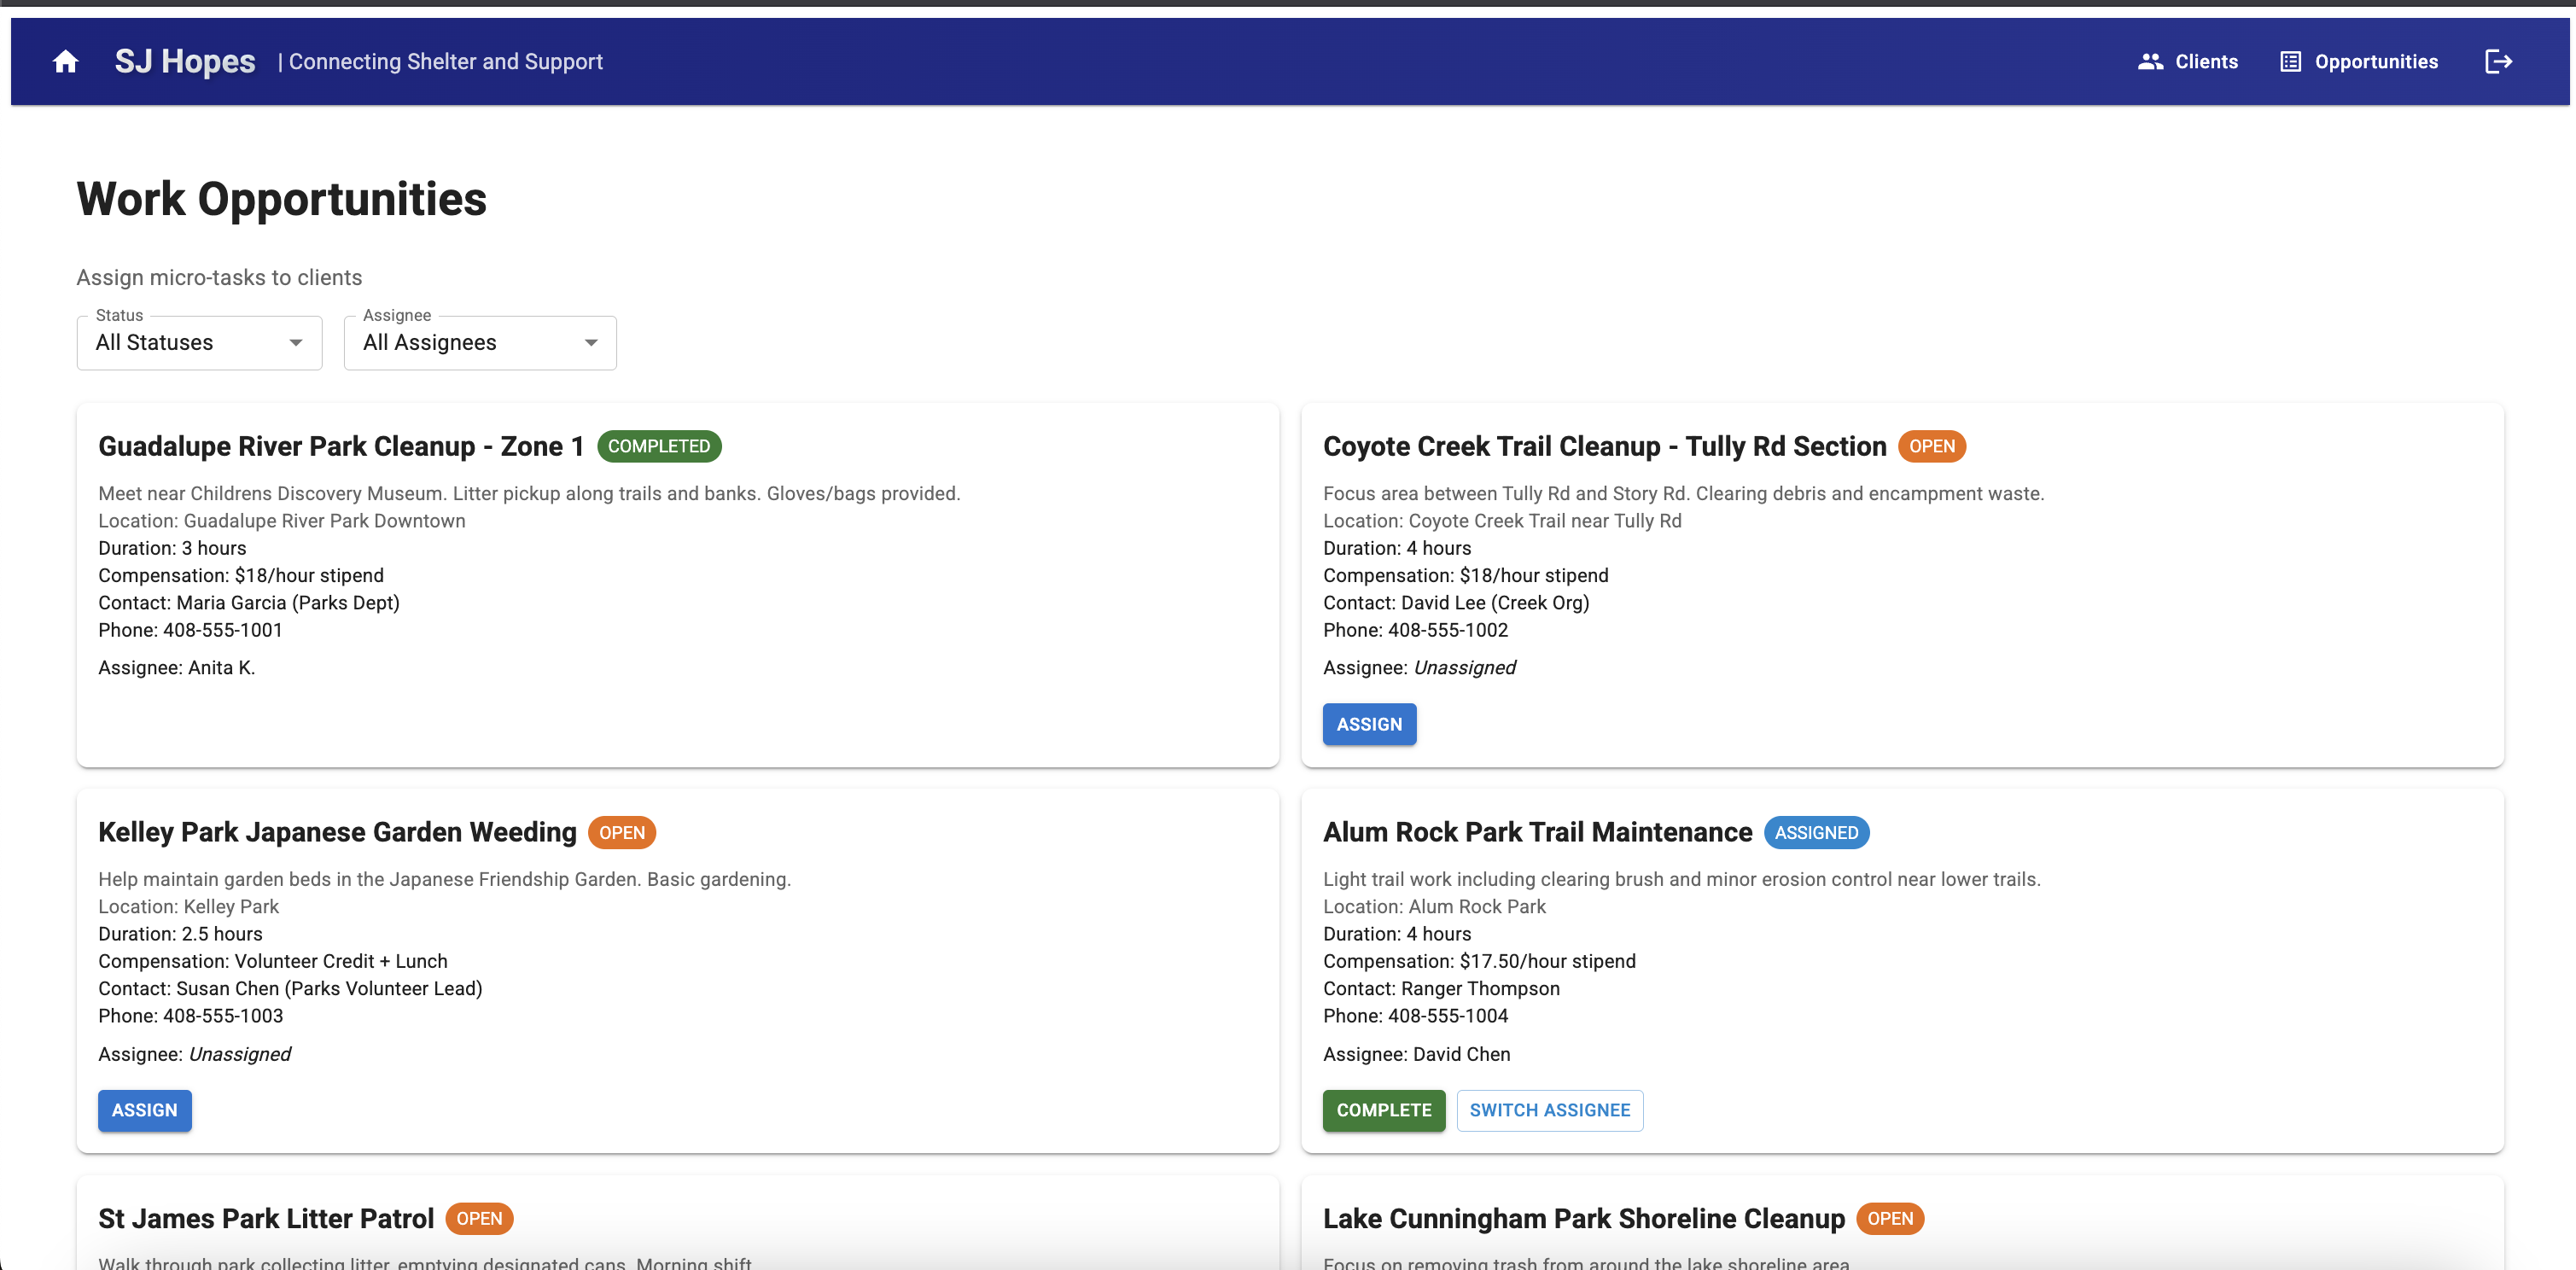Click the All Assignees dropdown arrow
This screenshot has height=1270, width=2576.
(591, 343)
